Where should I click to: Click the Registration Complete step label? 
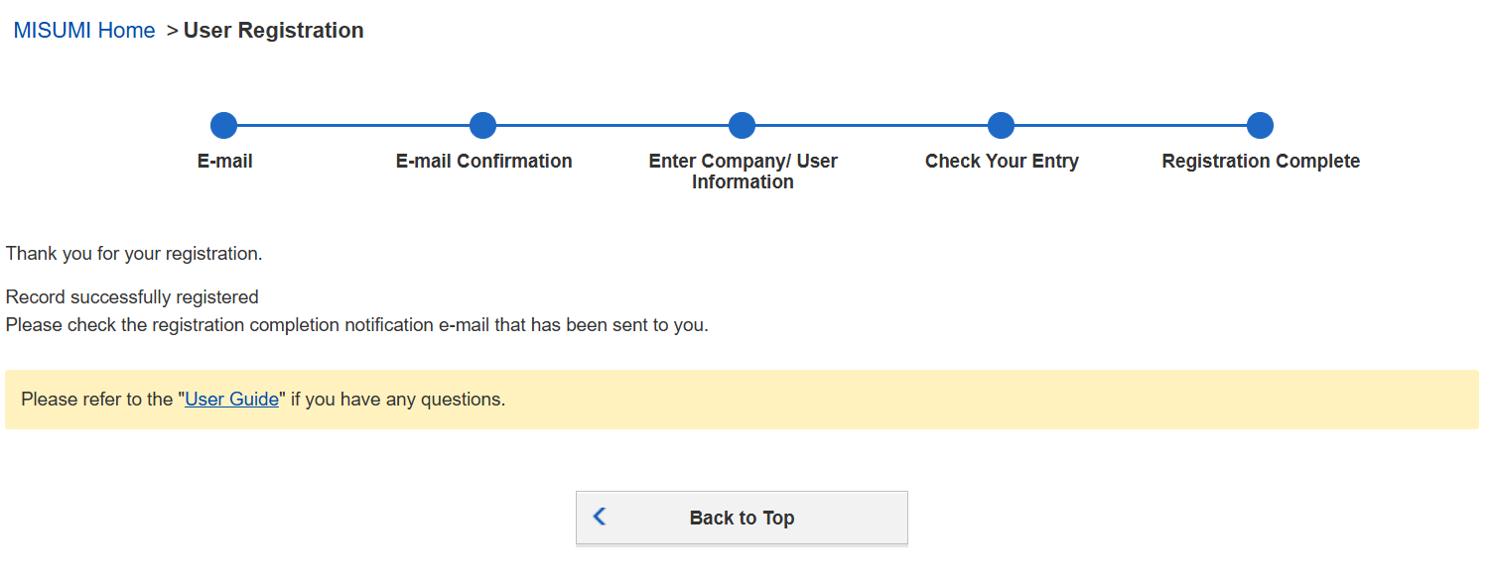point(1261,161)
